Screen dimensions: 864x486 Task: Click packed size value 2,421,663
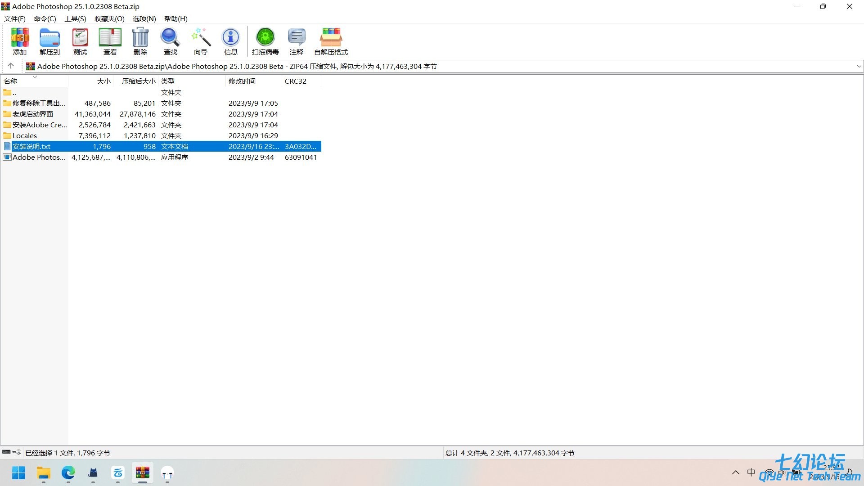[x=139, y=125]
